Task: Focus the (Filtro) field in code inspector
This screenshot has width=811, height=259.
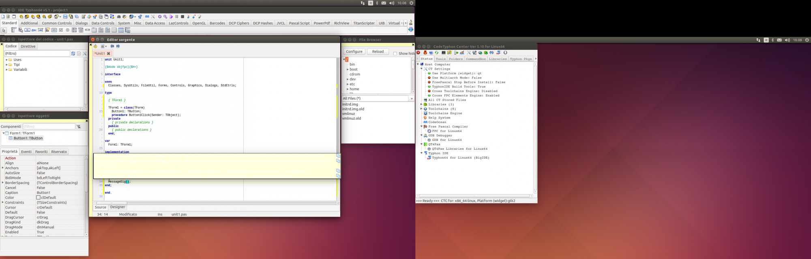Action: click(37, 53)
